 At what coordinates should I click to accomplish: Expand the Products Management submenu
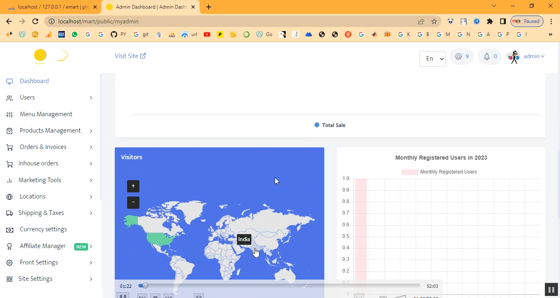(50, 131)
